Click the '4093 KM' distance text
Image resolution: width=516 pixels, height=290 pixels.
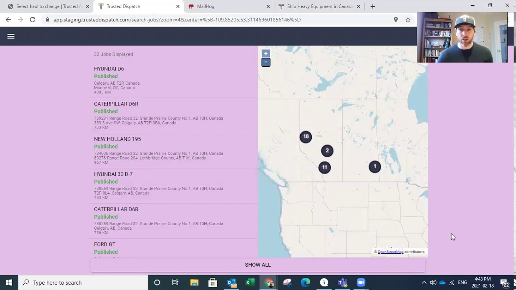click(102, 92)
